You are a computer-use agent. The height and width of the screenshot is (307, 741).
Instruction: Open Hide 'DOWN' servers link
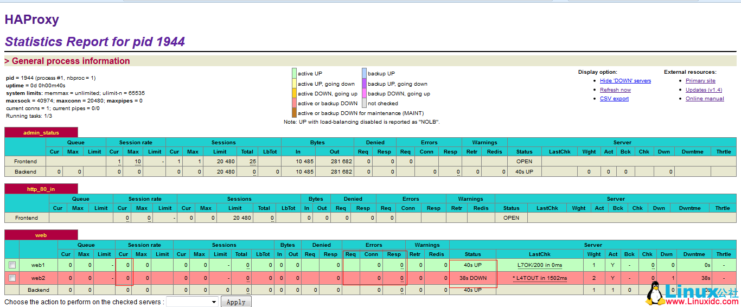tap(625, 81)
